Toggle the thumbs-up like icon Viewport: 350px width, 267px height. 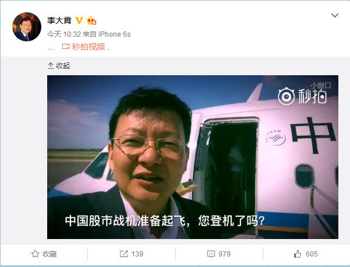[x=298, y=254]
